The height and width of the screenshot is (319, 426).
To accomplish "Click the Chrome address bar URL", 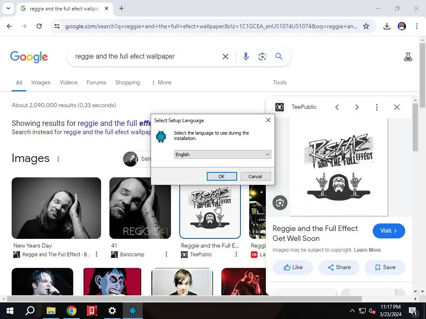I will [x=211, y=26].
